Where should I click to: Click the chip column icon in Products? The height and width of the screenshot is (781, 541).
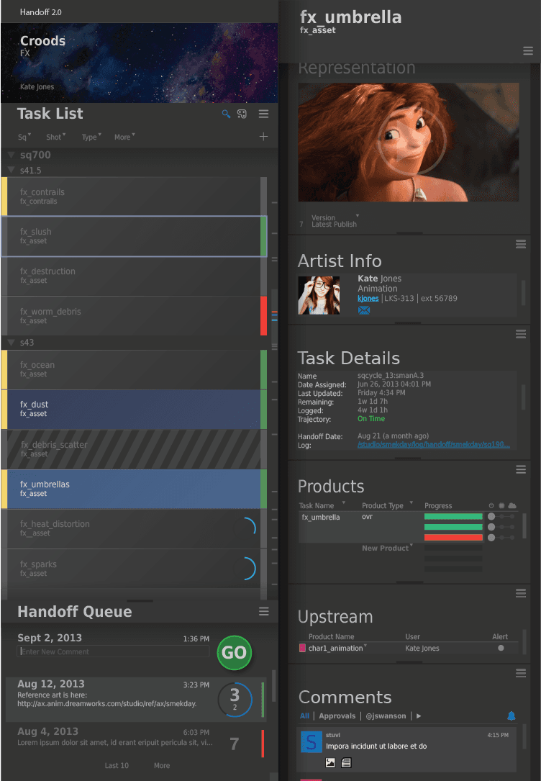(x=501, y=505)
